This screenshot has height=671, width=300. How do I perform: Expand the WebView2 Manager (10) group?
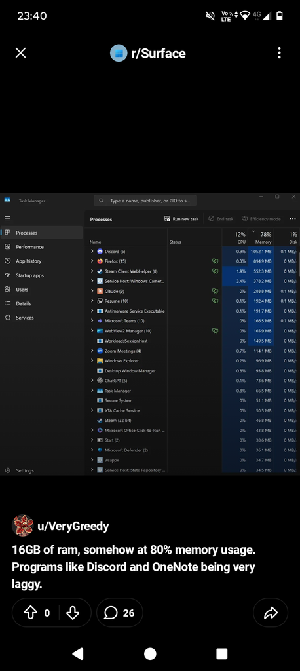click(x=92, y=331)
